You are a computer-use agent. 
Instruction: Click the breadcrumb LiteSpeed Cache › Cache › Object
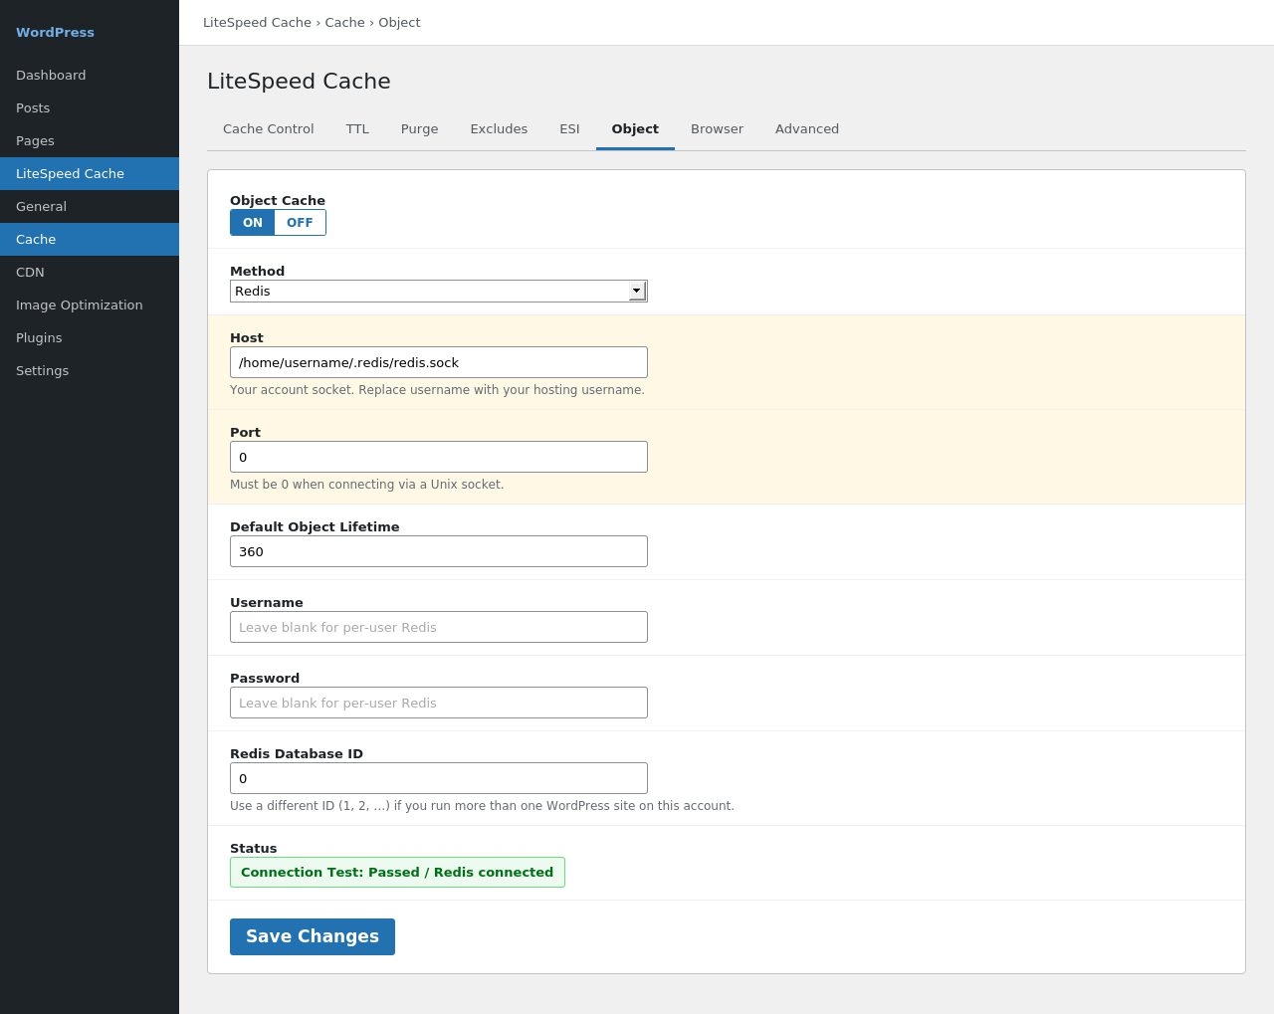(312, 22)
